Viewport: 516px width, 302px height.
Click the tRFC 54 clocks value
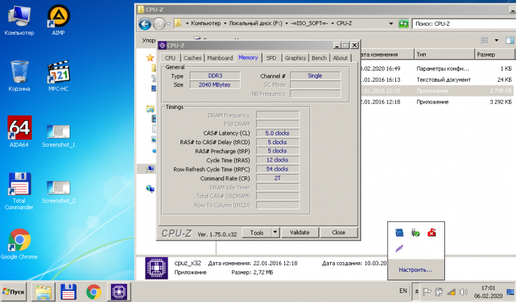point(277,169)
